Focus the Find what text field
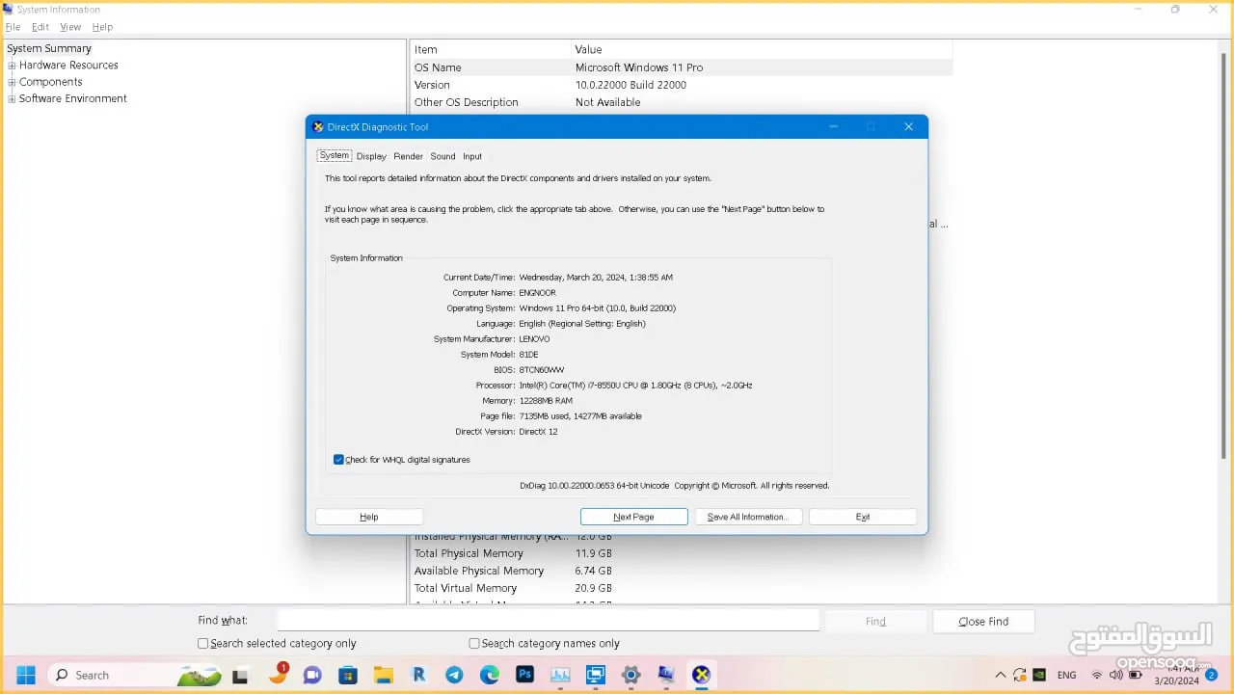The image size is (1234, 694). click(x=549, y=621)
